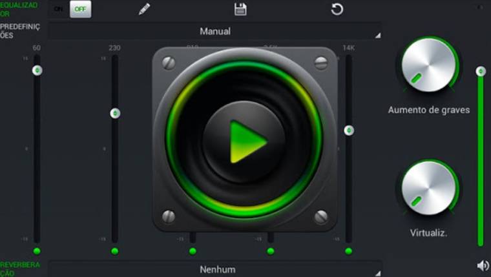Click the master volume slider handle
This screenshot has width=491, height=277.
tap(481, 72)
